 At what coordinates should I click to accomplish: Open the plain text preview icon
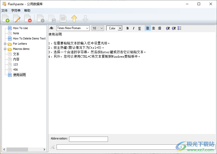point(63,18)
